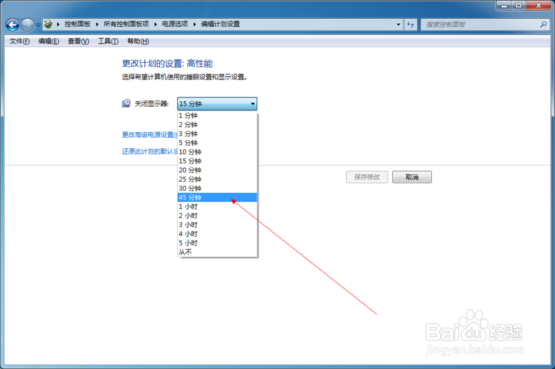555x369 pixels.
Task: Click the 关闭显示器 monitor icon
Action: [127, 103]
